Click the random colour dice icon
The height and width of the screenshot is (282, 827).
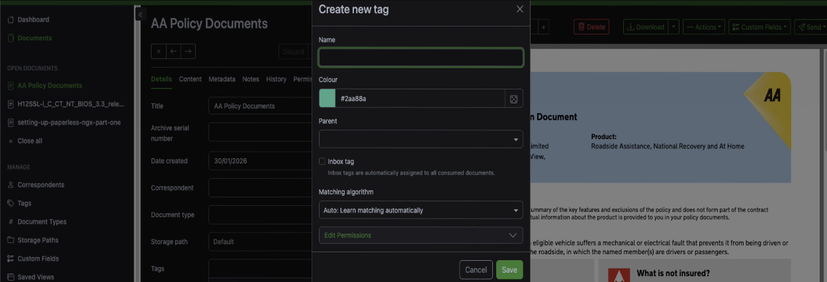(x=513, y=99)
